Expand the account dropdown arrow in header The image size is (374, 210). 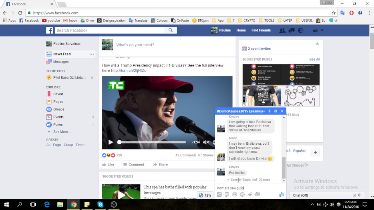coord(322,30)
